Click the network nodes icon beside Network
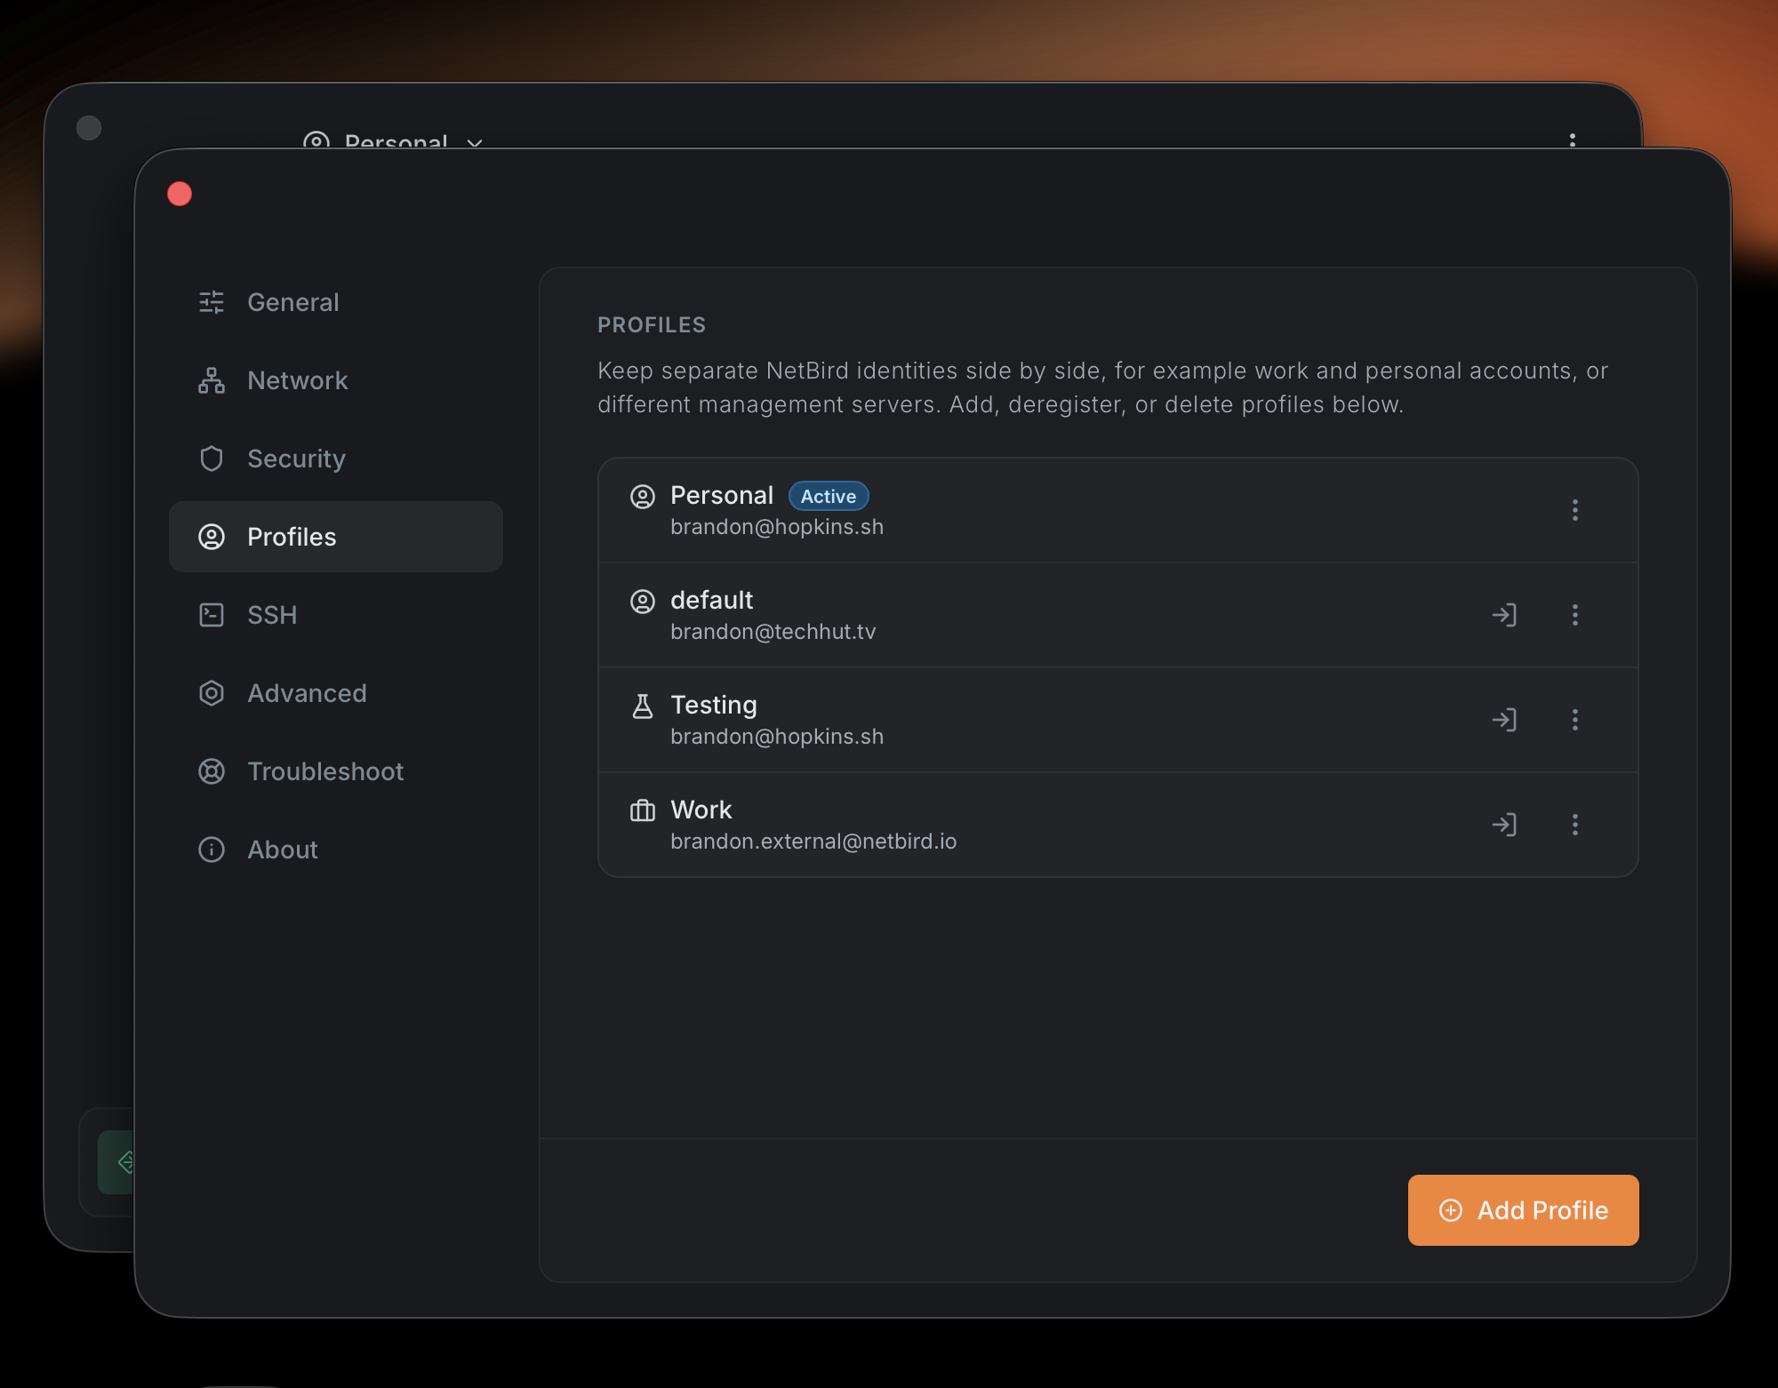The width and height of the screenshot is (1778, 1388). click(212, 380)
